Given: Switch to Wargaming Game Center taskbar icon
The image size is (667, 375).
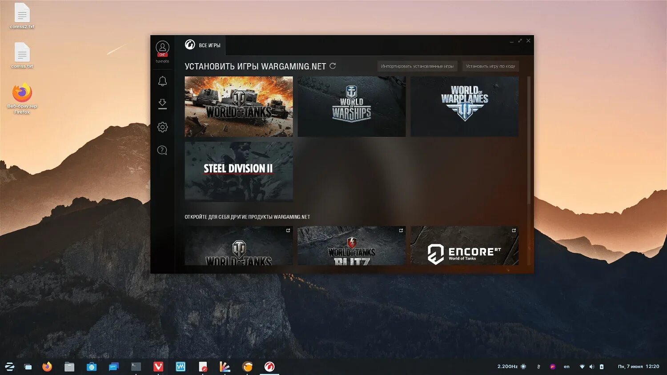Looking at the screenshot, I should (x=269, y=367).
